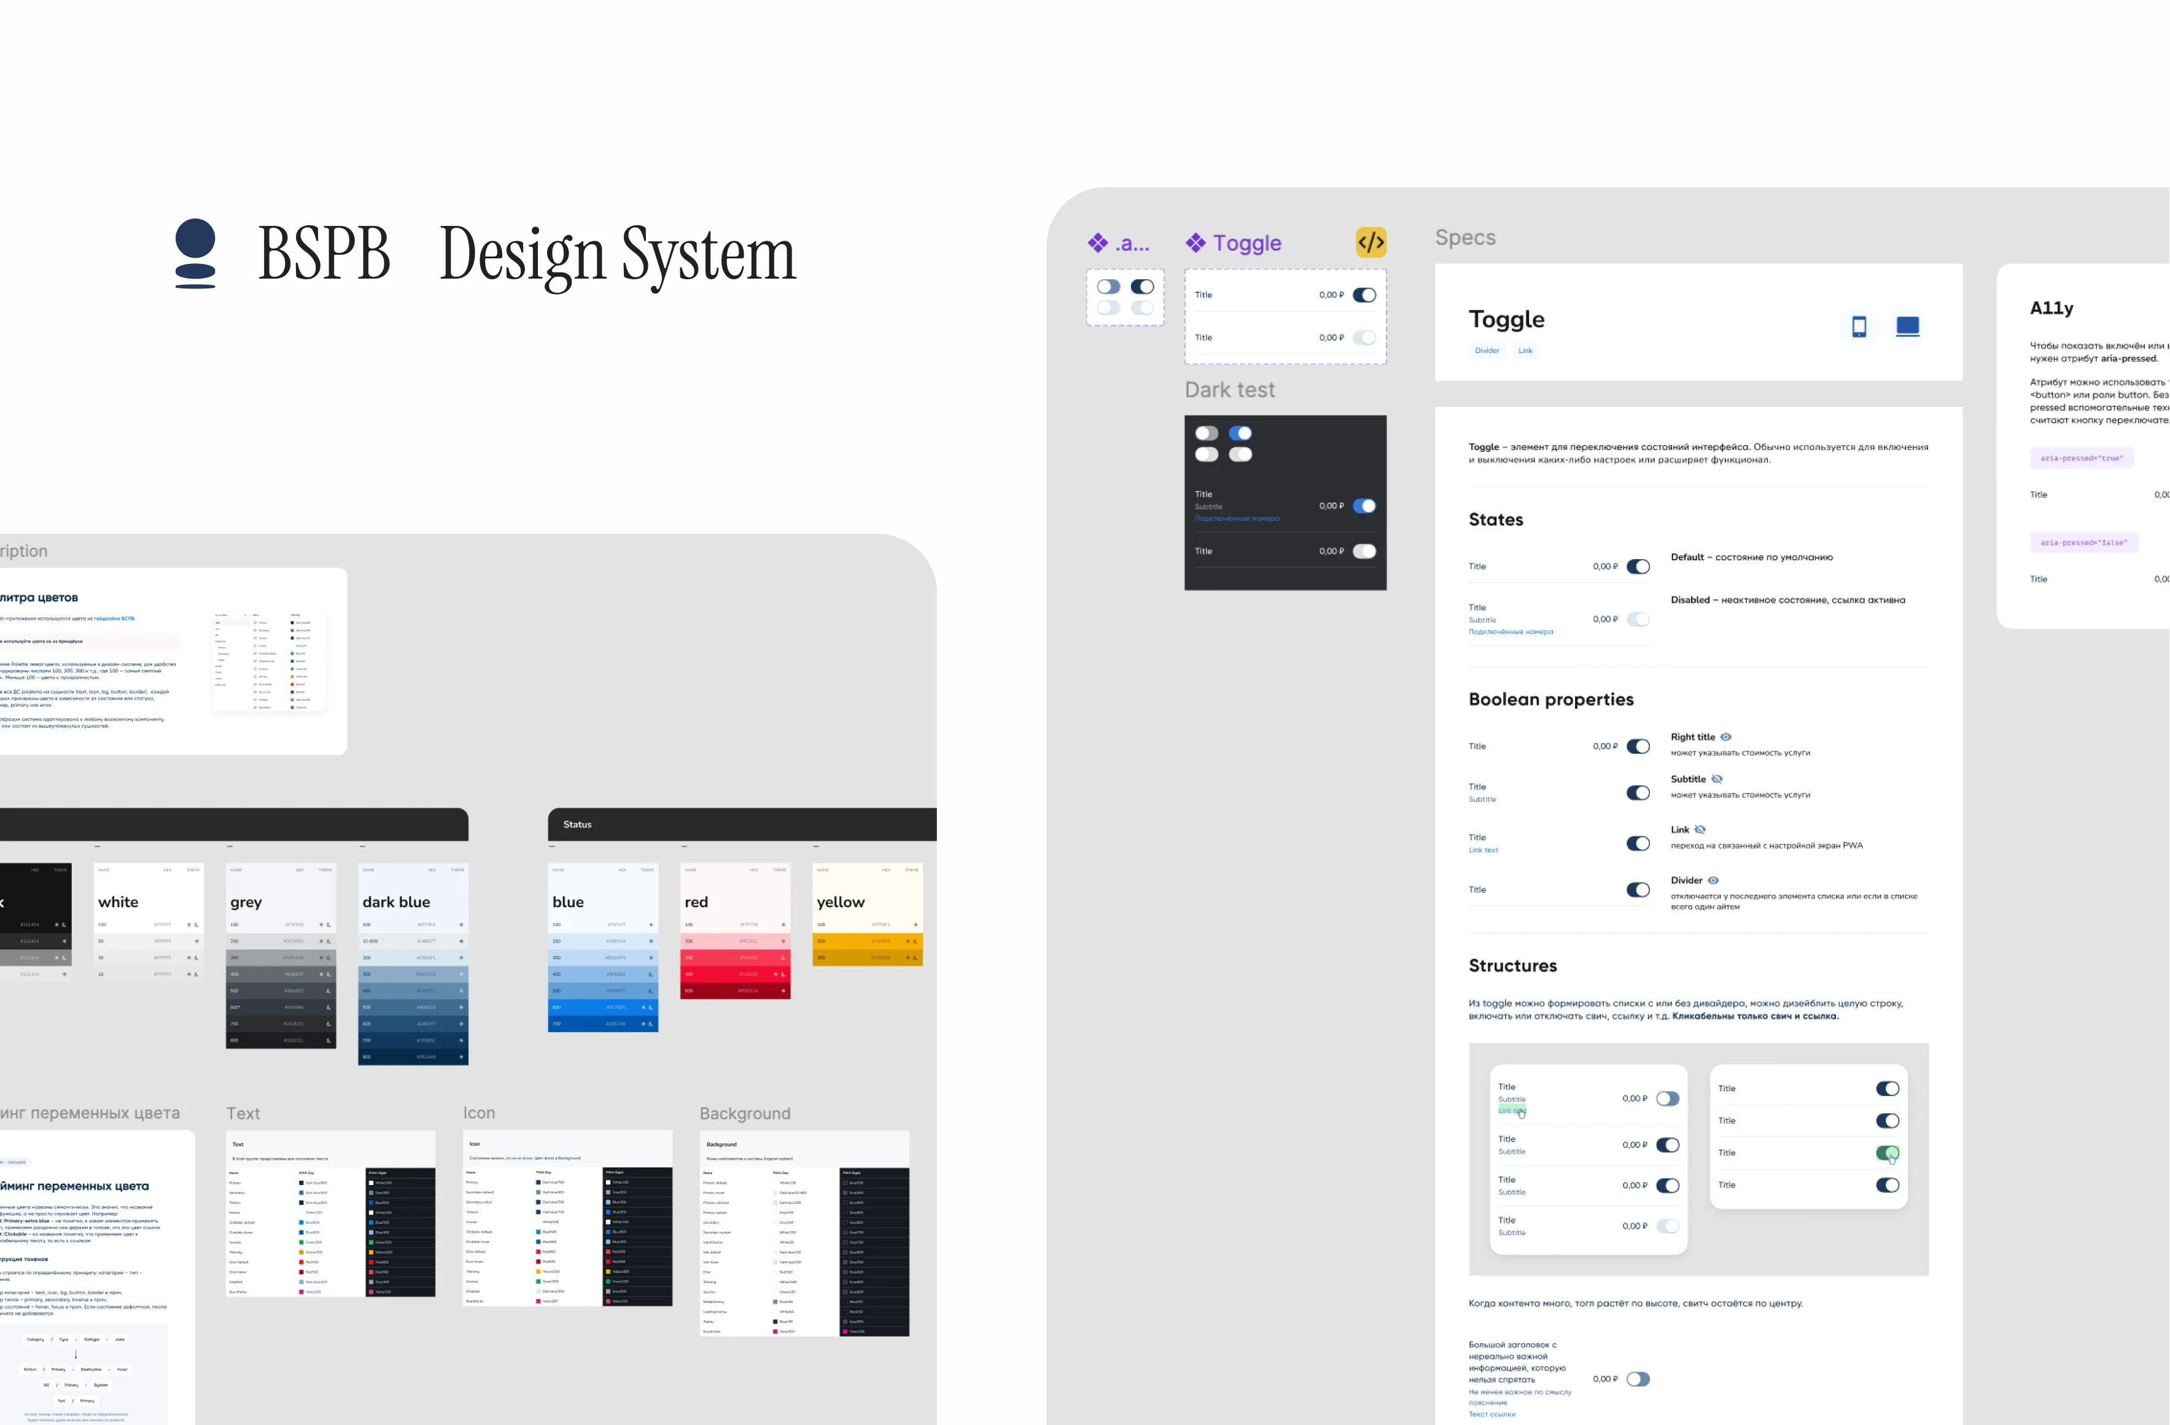Flip the toggle in the Right title example row

point(1638,746)
